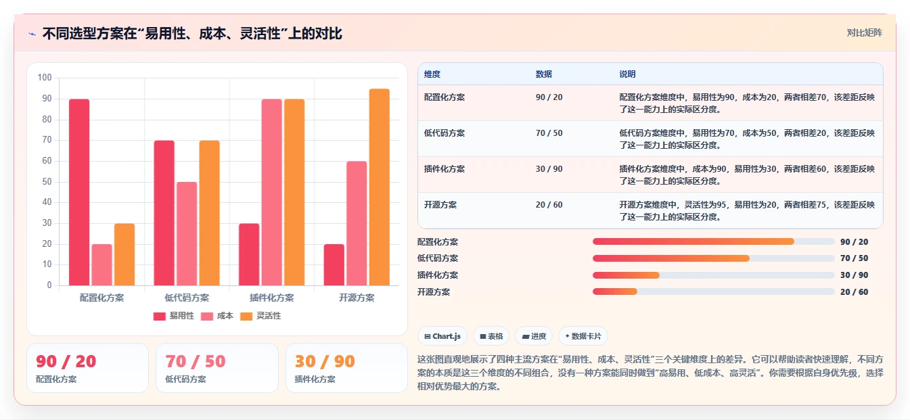910x420 pixels.
Task: Click the 对比矩阵 label in header
Action: (864, 32)
